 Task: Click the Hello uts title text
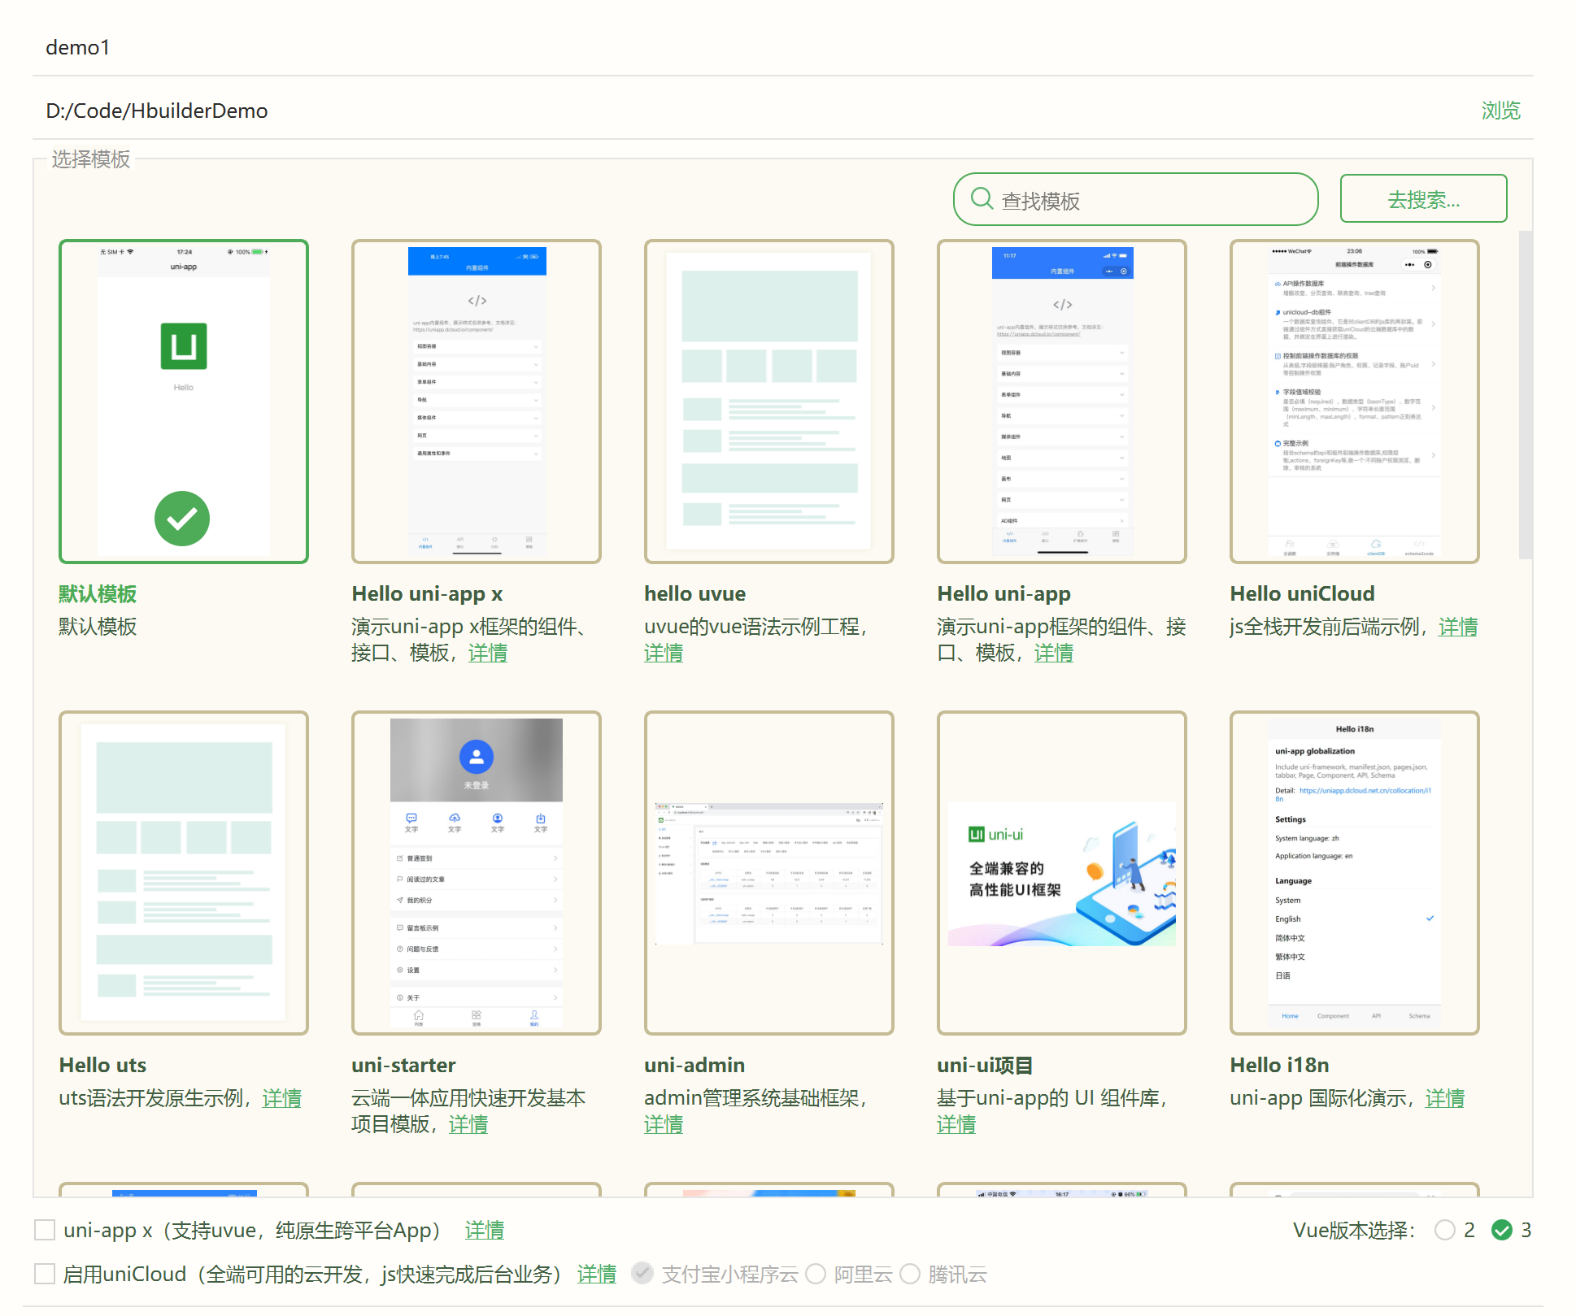click(102, 1065)
